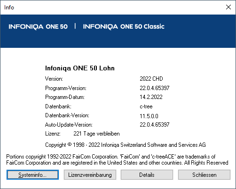Viewport: 236px width, 189px height.
Task: Click the 'Lizenz:' label
Action: pos(53,134)
